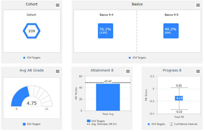Open the Cohort chart hamburger menu
204x132 pixels.
(58, 5)
